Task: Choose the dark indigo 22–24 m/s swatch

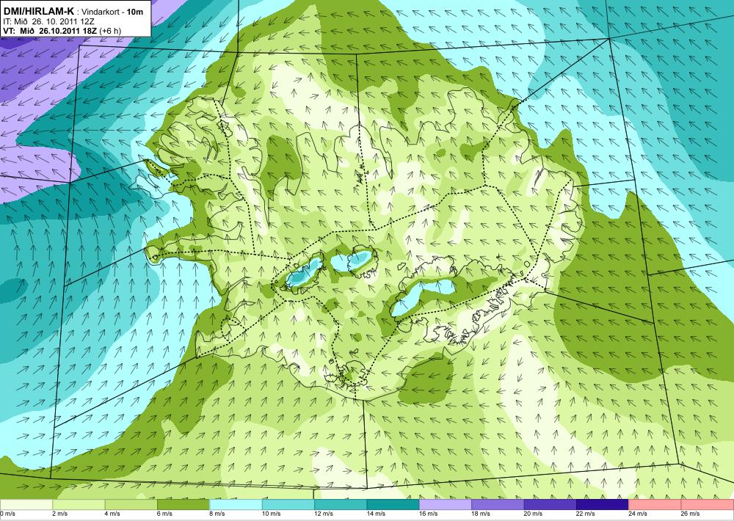Action: [603, 505]
